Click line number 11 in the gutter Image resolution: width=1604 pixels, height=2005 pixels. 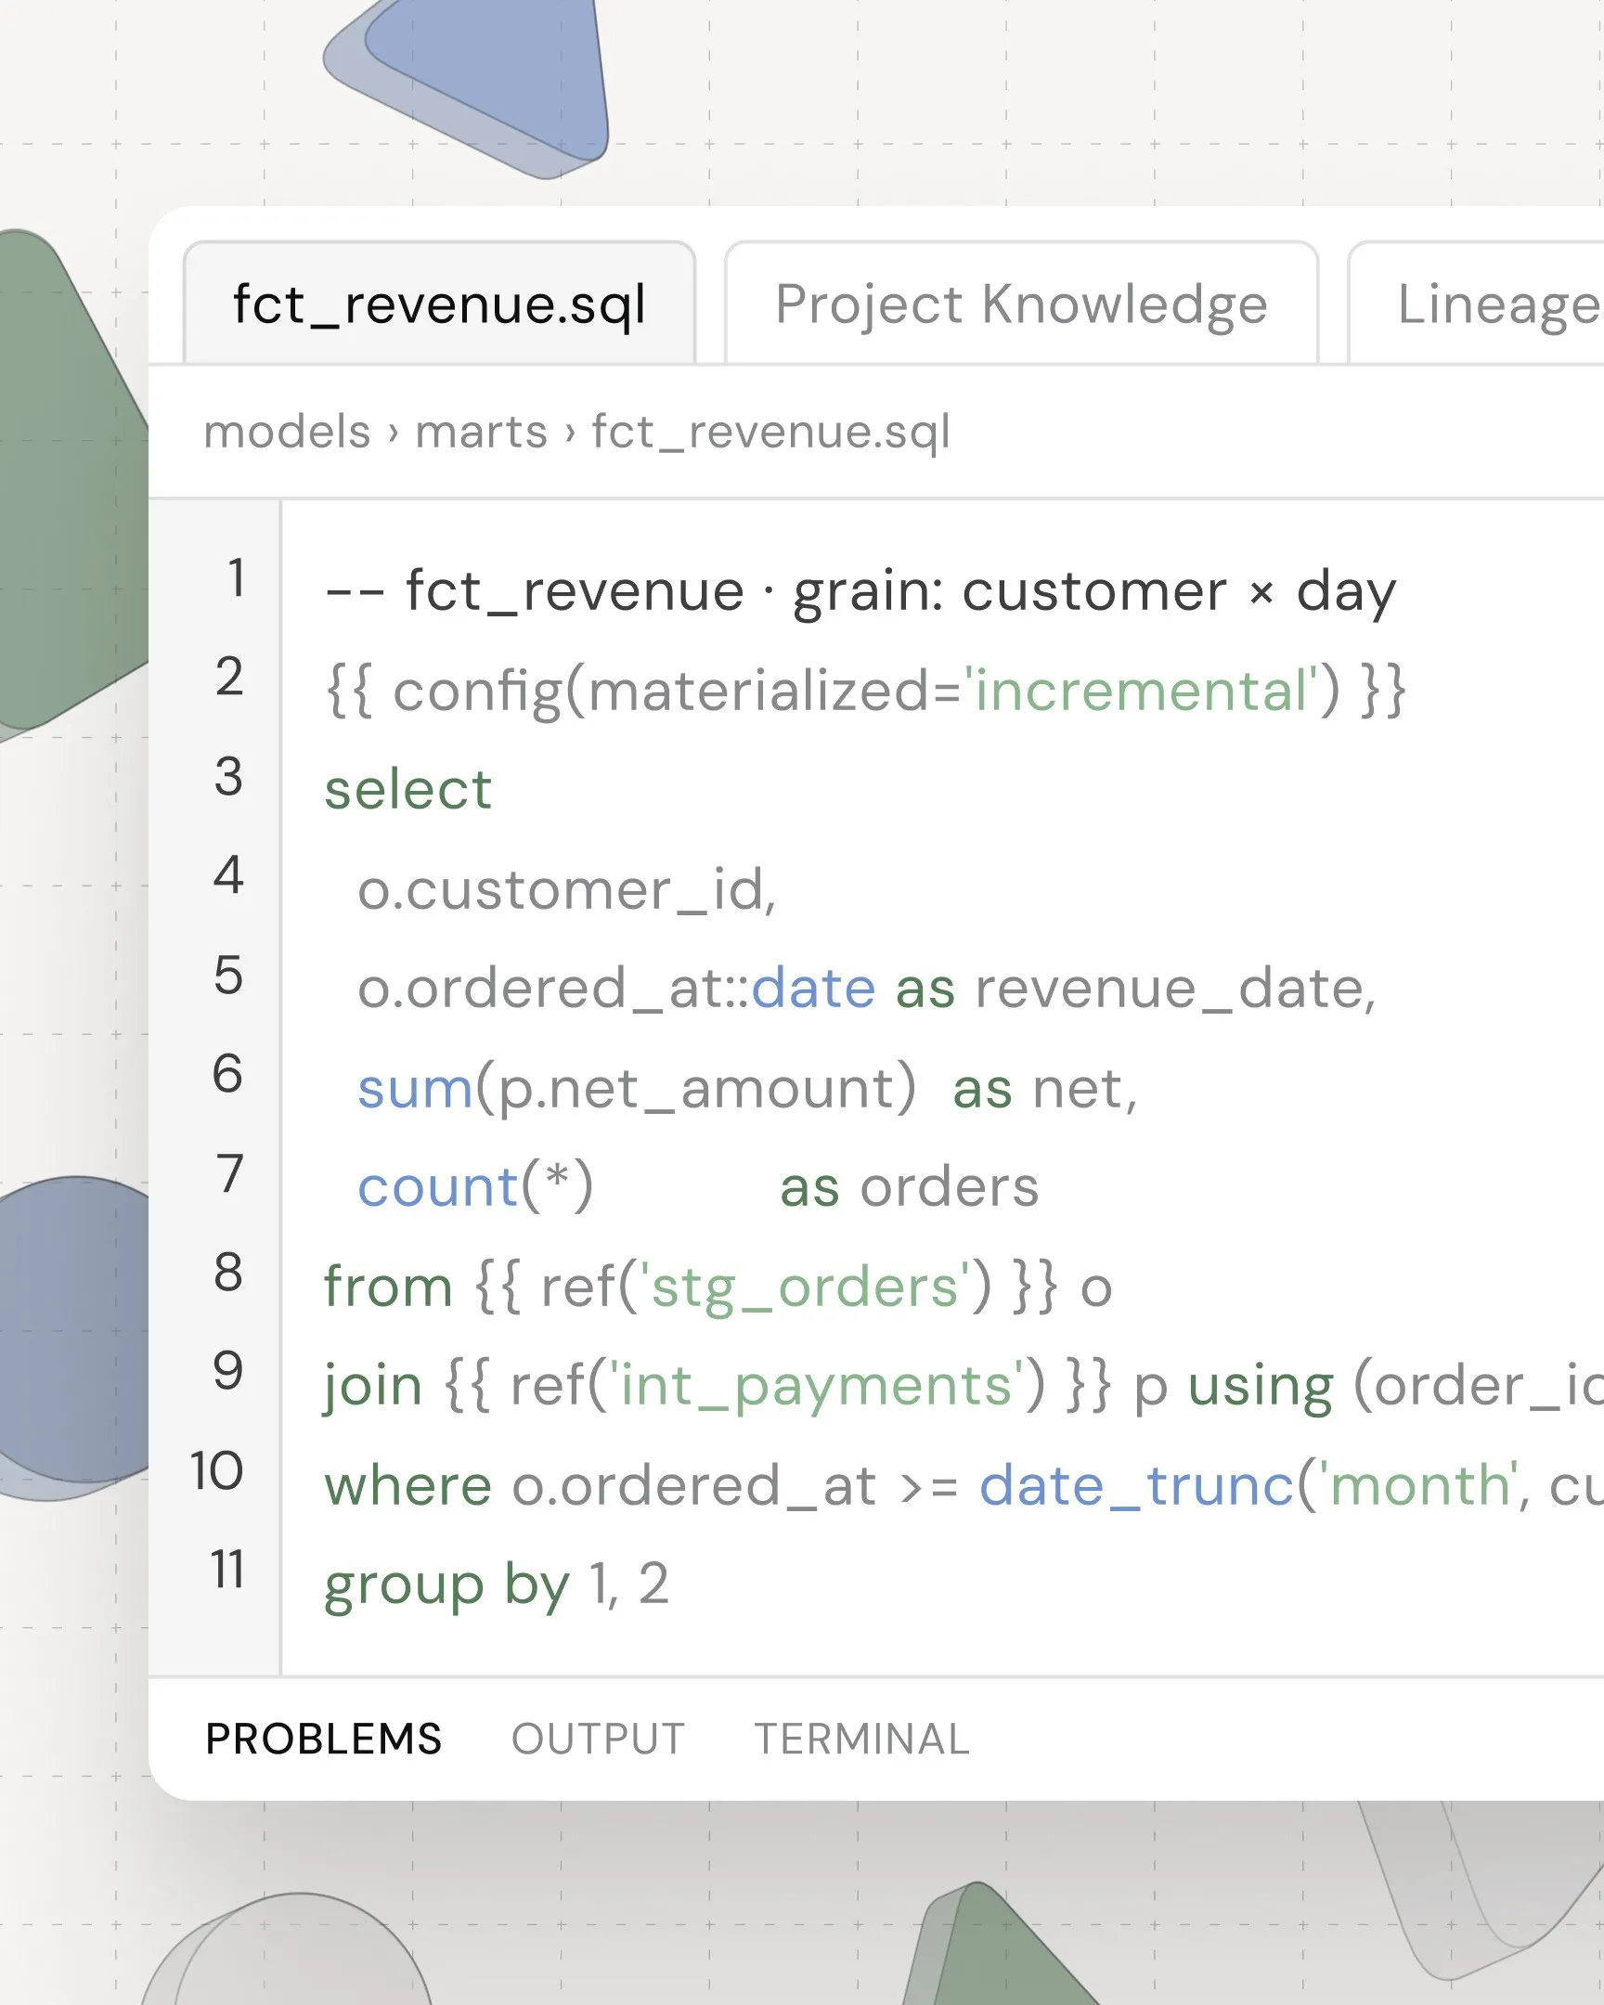(x=227, y=1570)
